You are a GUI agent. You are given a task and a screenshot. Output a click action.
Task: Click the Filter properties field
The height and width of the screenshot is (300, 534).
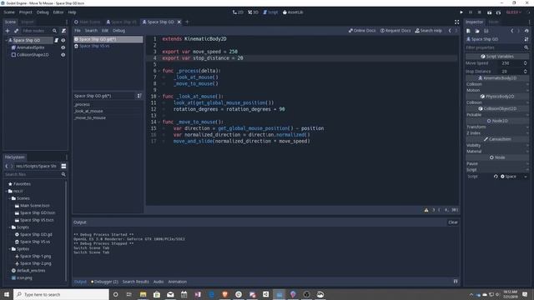(x=497, y=47)
